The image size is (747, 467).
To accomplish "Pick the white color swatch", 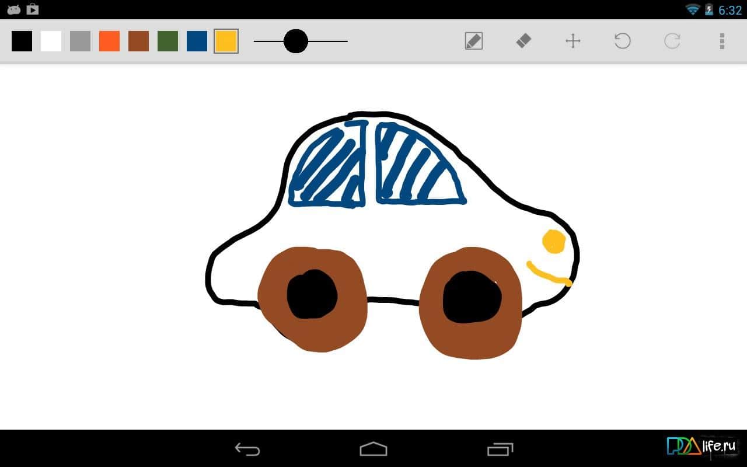I will tap(51, 41).
